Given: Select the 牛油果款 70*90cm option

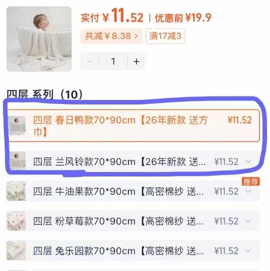Looking at the screenshot, I should [133, 191].
